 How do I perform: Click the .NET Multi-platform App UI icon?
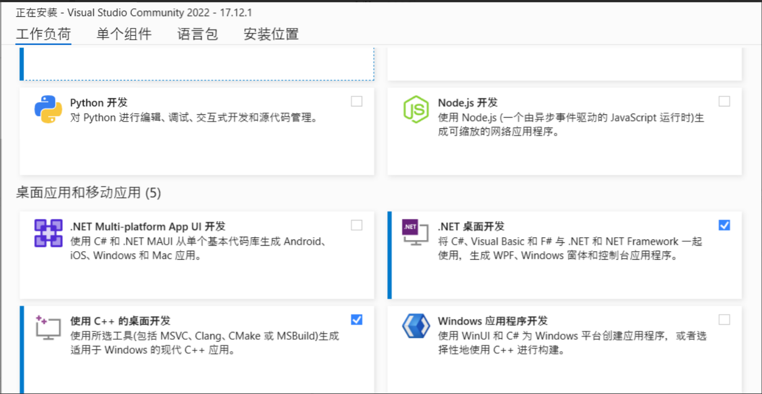pos(48,233)
